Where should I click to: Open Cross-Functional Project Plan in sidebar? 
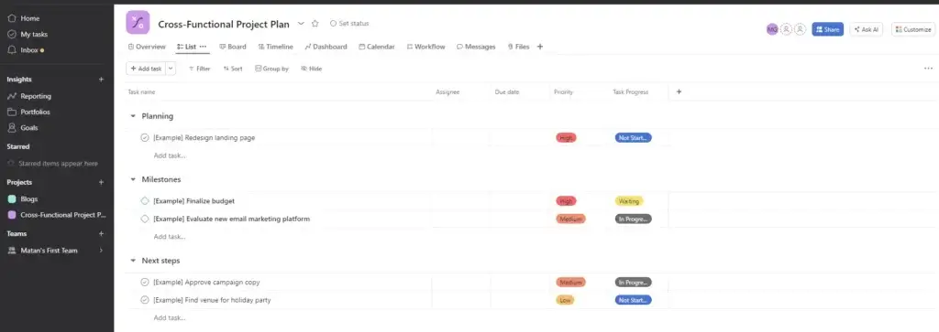56,215
